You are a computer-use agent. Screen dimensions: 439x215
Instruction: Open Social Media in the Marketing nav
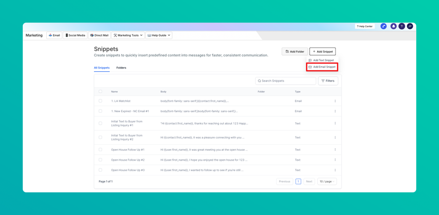(75, 36)
